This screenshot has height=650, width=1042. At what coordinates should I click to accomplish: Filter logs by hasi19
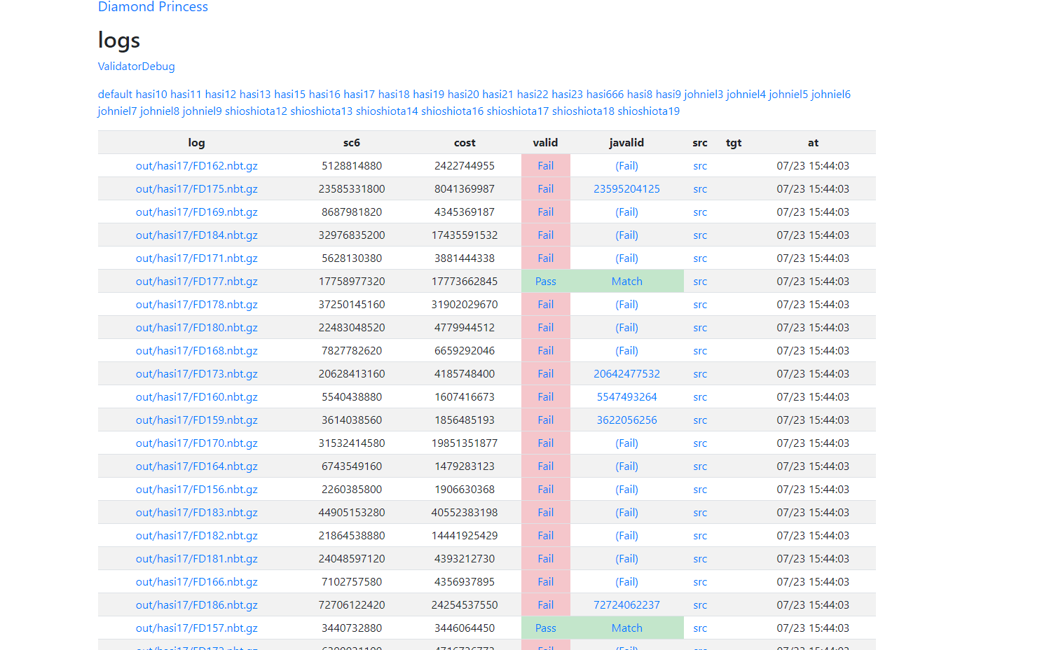[428, 95]
